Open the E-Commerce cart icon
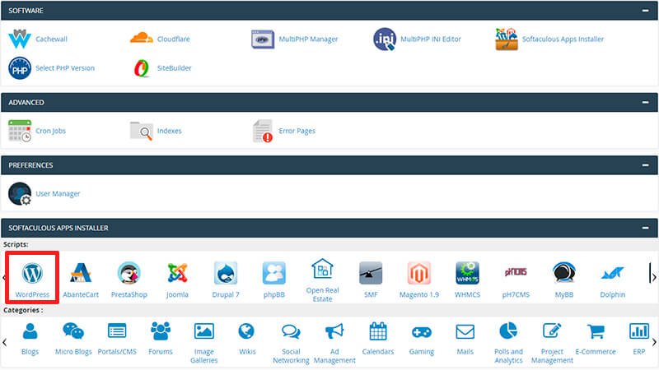Screen dimensions: 659x370 pyautogui.click(x=596, y=332)
